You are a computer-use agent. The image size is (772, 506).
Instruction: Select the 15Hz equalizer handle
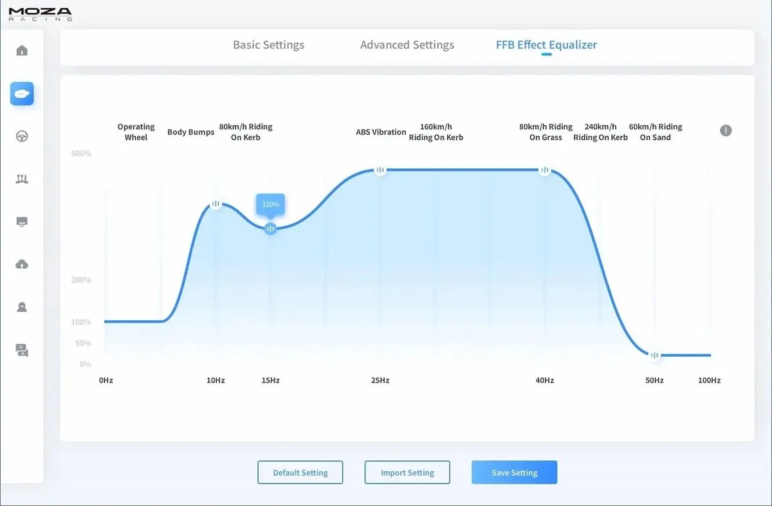click(270, 229)
